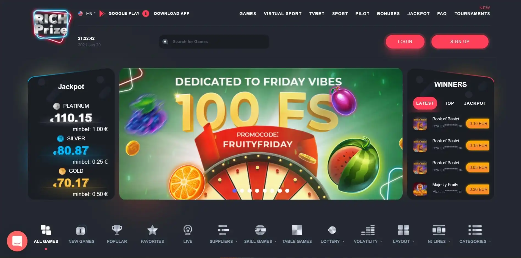Open Bonuses in the top menu

coord(388,13)
